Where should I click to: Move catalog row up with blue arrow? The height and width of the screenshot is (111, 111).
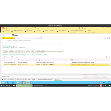[x=13, y=57]
